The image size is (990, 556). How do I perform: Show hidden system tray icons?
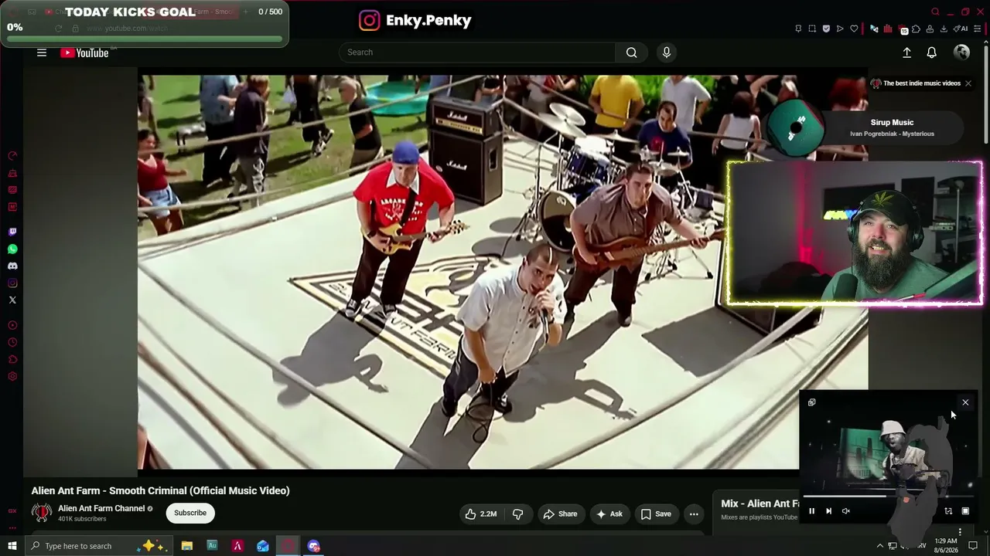[879, 546]
